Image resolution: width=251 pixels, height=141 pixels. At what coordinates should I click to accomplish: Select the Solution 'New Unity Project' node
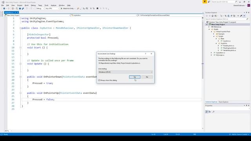coord(222,22)
